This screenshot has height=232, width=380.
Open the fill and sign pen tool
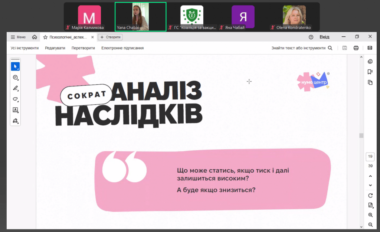(x=15, y=121)
